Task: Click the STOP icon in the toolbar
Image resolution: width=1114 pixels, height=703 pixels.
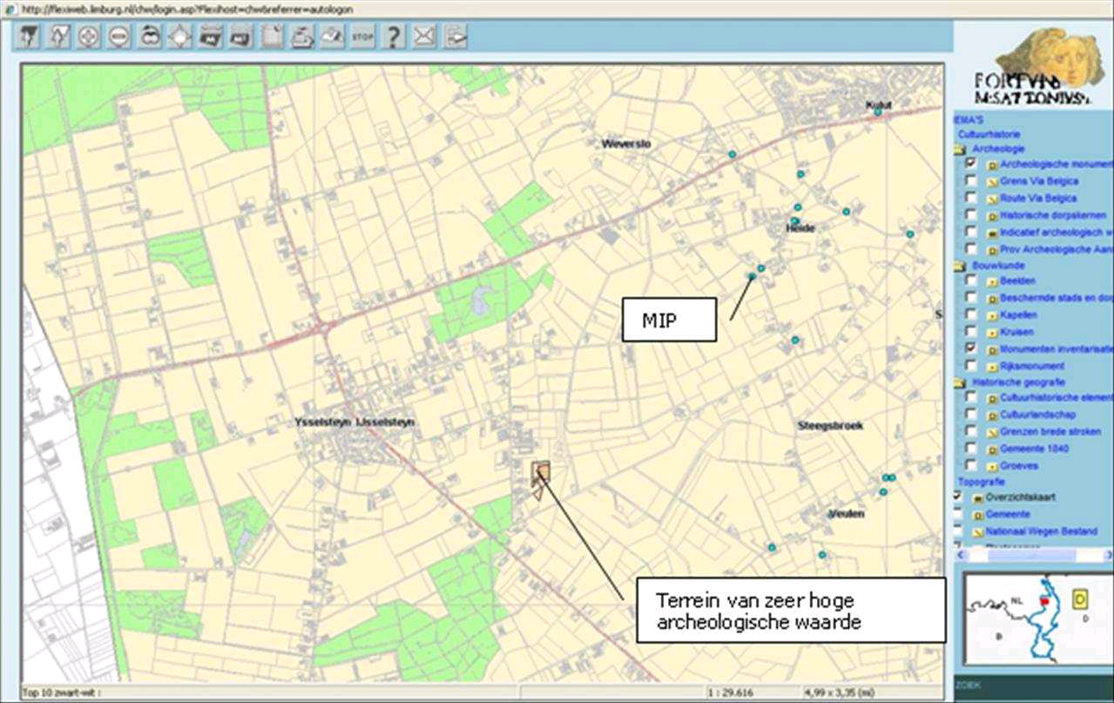Action: 361,37
